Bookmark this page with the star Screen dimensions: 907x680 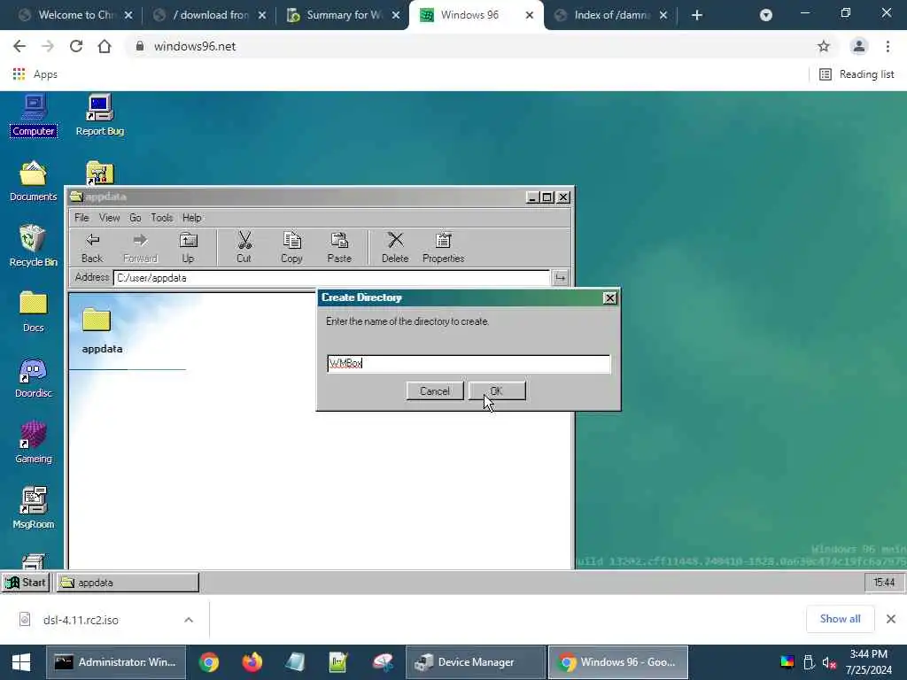click(824, 46)
